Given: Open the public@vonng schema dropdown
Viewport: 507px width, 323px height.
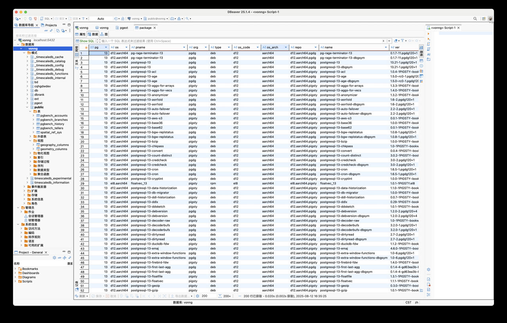Looking at the screenshot, I should coord(156,19).
